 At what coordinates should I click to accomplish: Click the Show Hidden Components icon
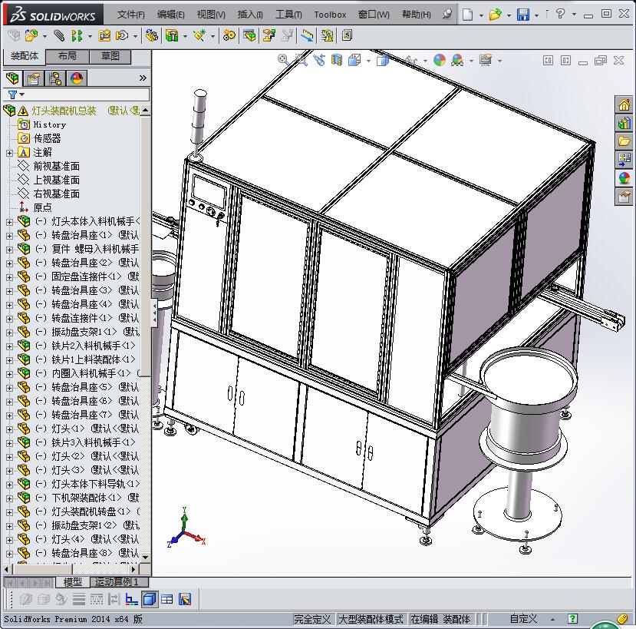(151, 36)
